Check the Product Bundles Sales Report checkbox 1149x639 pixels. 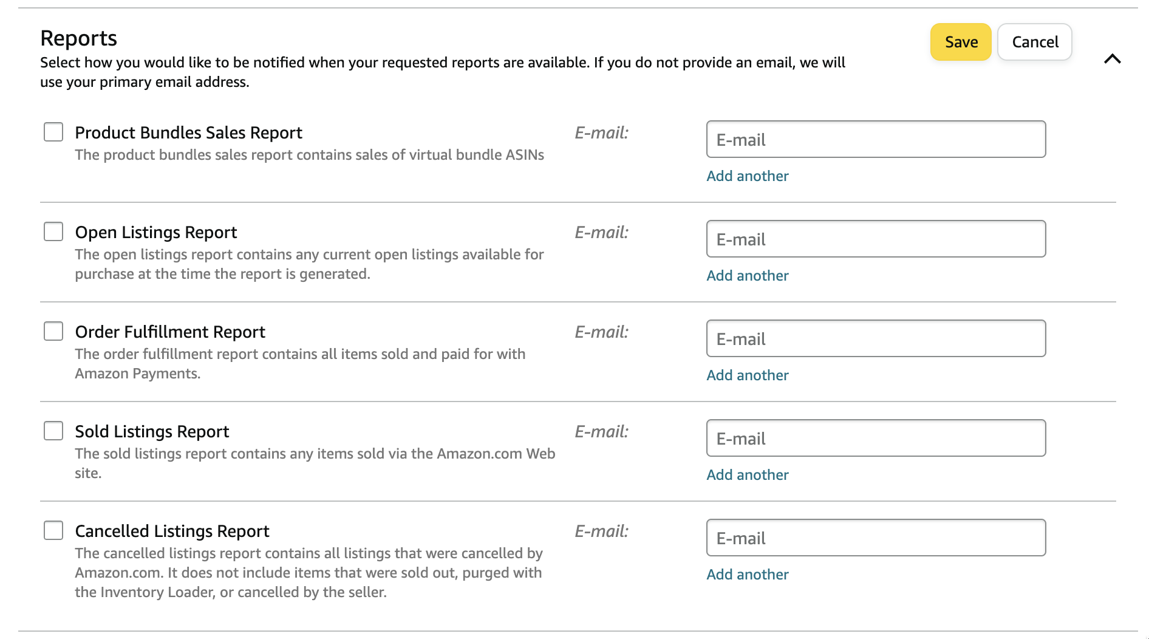coord(53,132)
